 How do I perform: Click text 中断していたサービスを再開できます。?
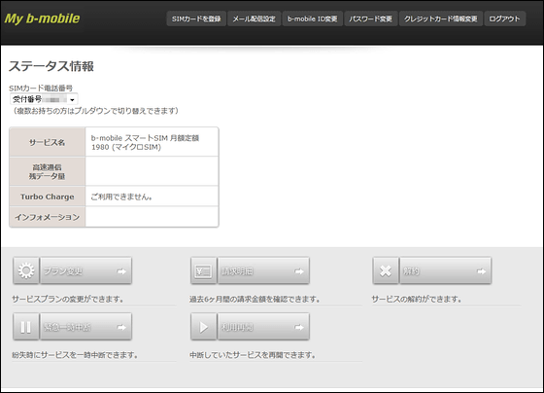click(253, 355)
